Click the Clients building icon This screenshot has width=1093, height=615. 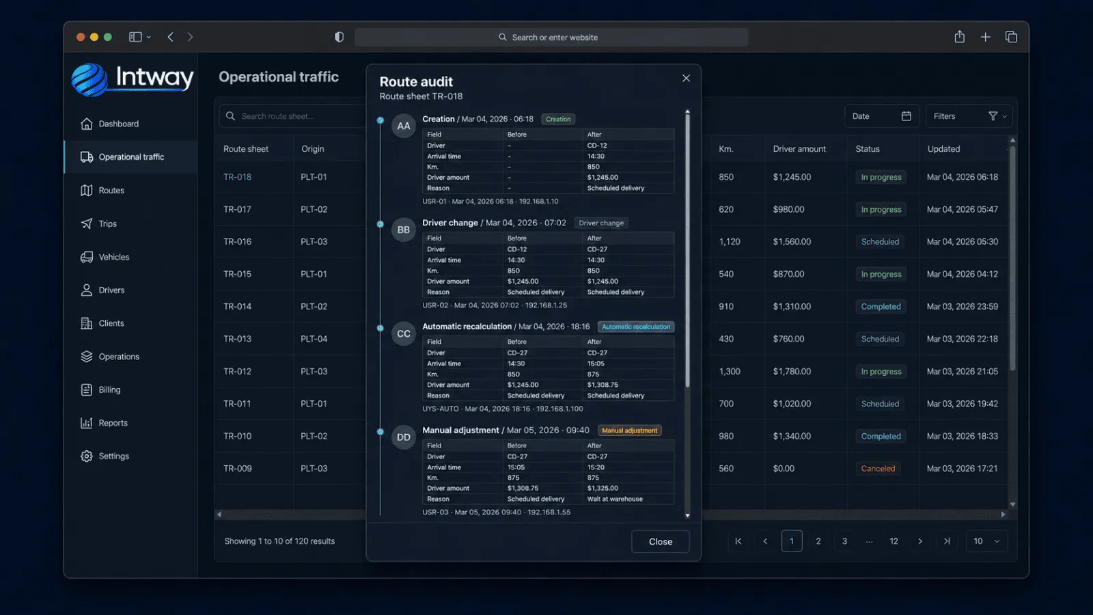pos(87,323)
